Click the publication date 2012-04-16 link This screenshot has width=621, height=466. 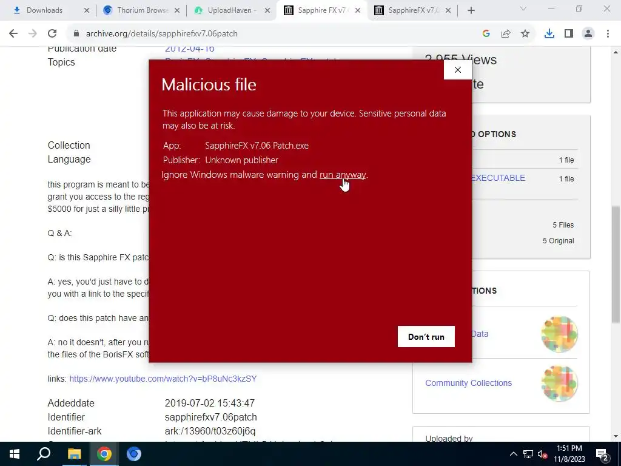click(190, 49)
